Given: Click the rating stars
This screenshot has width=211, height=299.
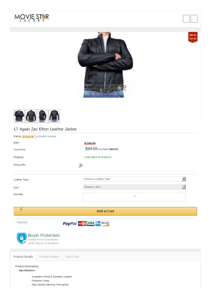Looking at the screenshot, I should [x=29, y=136].
